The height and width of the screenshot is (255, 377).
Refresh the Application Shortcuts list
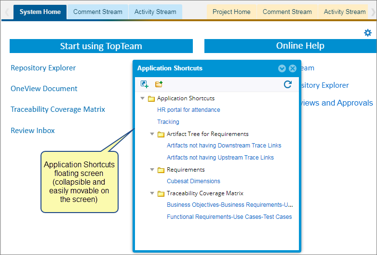pyautogui.click(x=287, y=84)
